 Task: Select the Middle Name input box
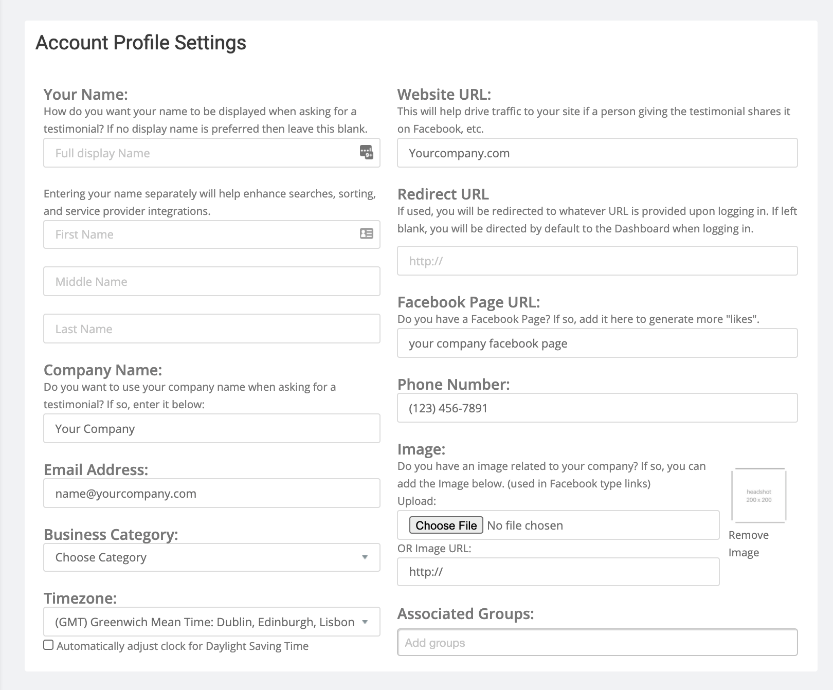(211, 281)
